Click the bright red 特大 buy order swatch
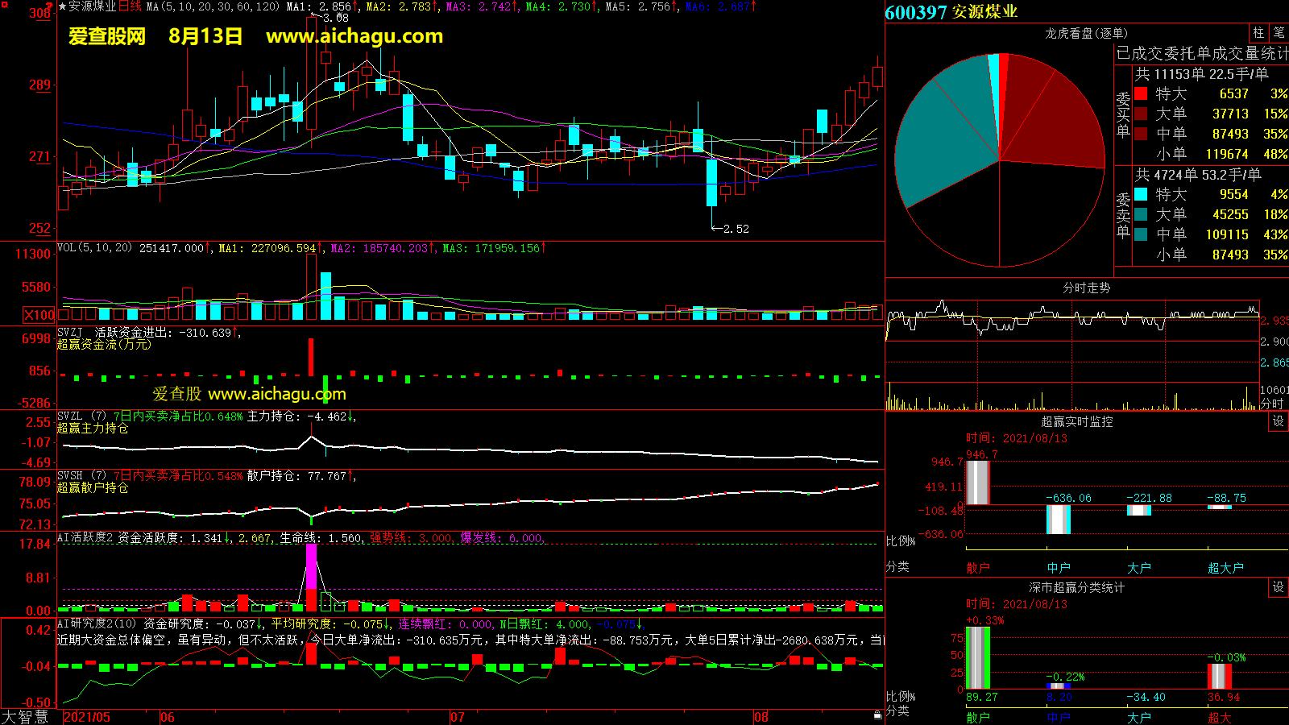Screen dimensions: 1289x725 click(1141, 94)
